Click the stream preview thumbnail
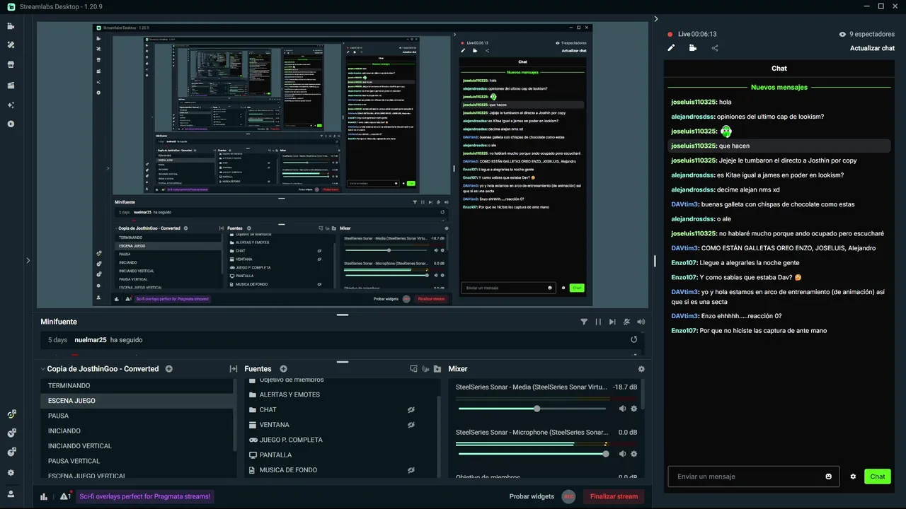 tap(343, 164)
